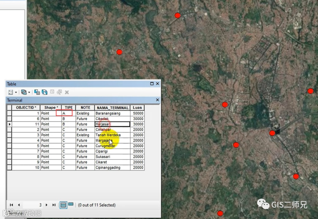Image resolution: width=318 pixels, height=219 pixels.
Task: Click the Delete Selected icon
Action: point(67,92)
